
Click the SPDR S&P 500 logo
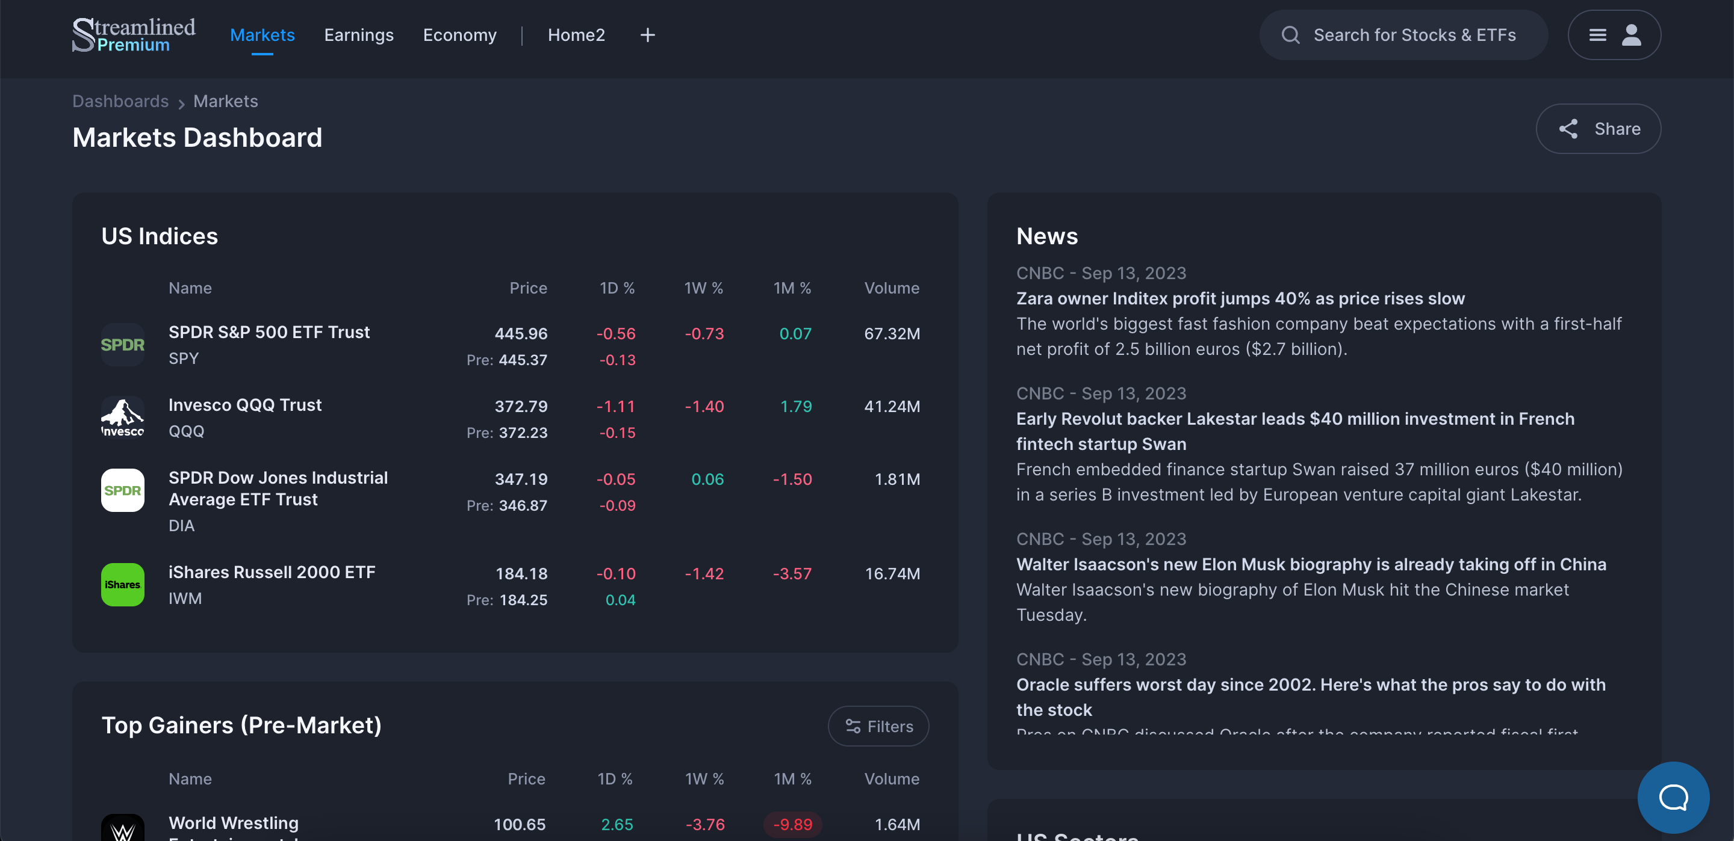click(122, 345)
